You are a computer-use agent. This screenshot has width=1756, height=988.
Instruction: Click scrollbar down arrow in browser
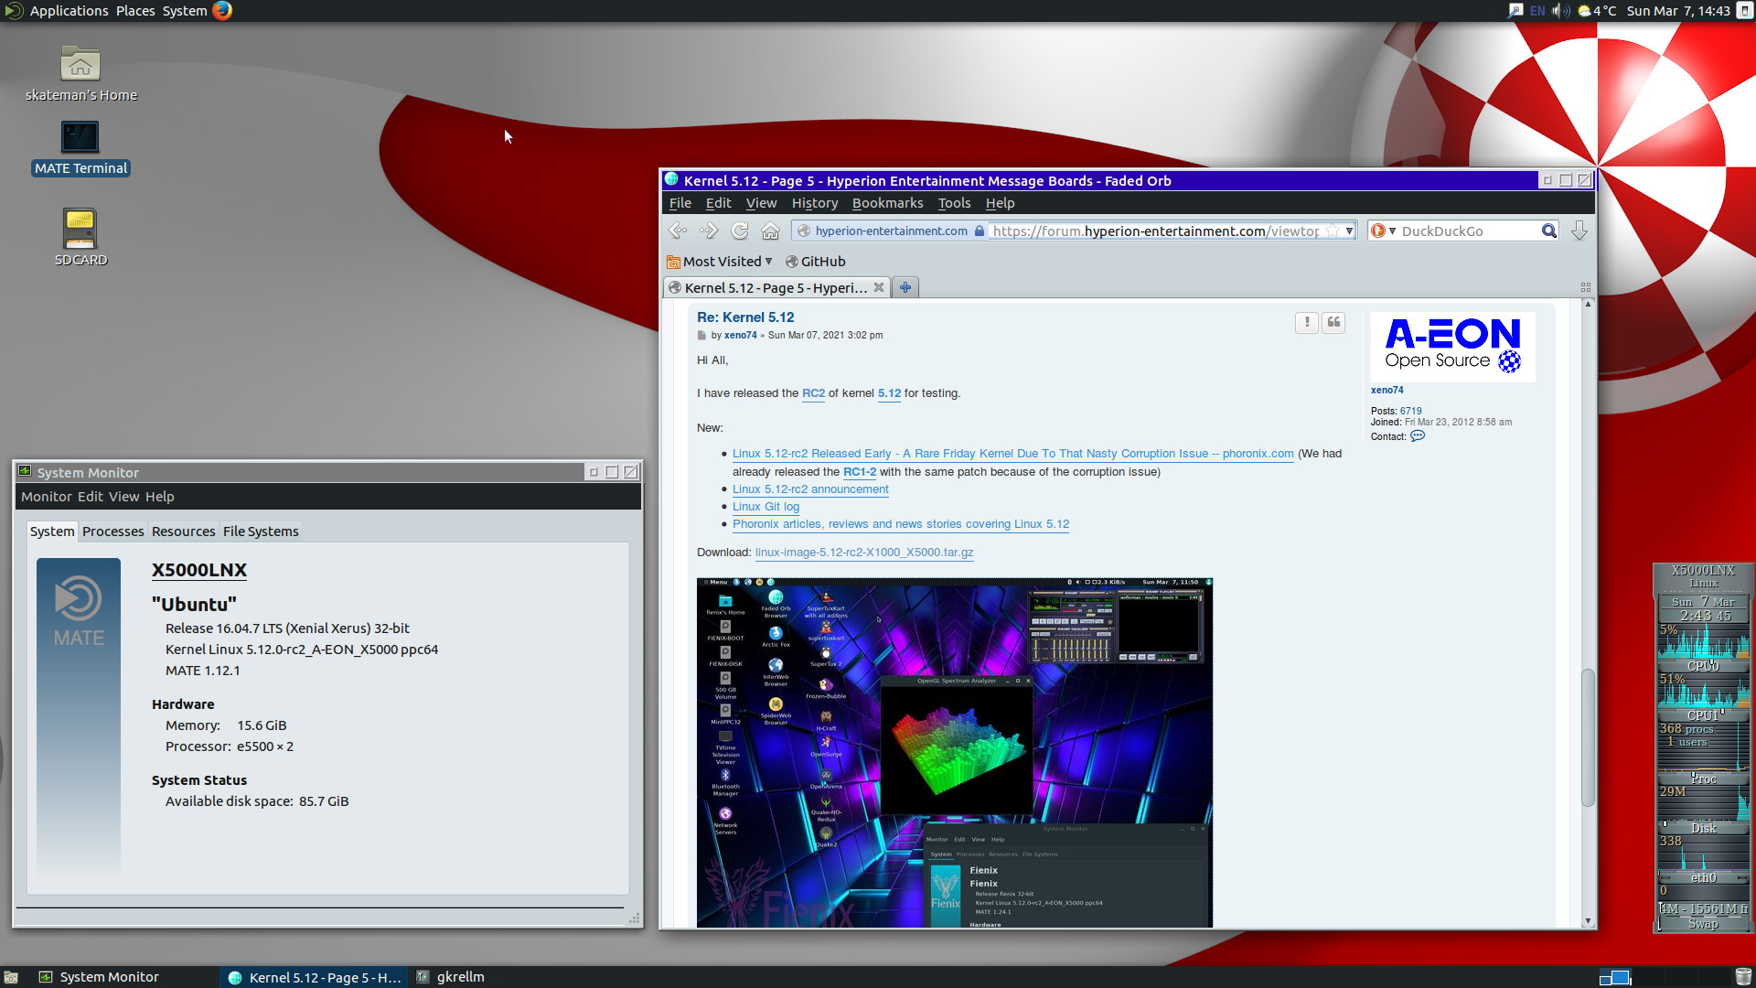coord(1588,921)
